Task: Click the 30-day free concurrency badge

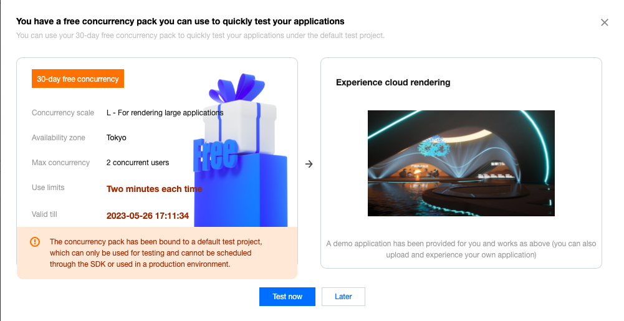Action: coord(78,79)
